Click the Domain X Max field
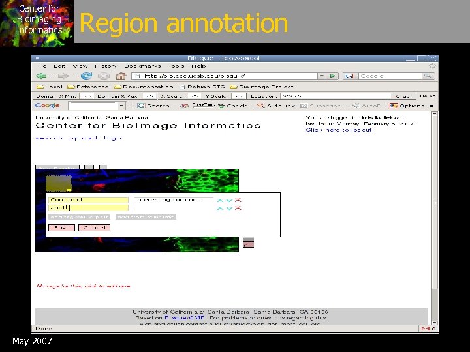This screenshot has height=352, width=470. [x=149, y=96]
